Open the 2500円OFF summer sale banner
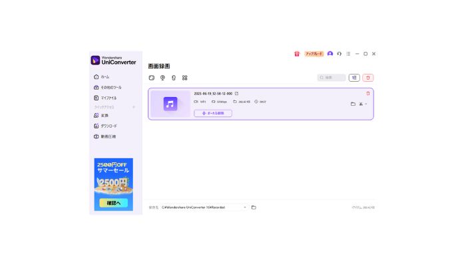 coord(114,184)
